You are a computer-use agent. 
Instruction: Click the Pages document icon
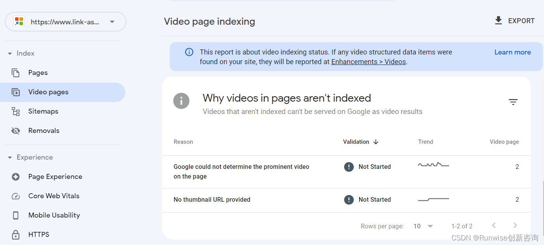pyautogui.click(x=15, y=73)
